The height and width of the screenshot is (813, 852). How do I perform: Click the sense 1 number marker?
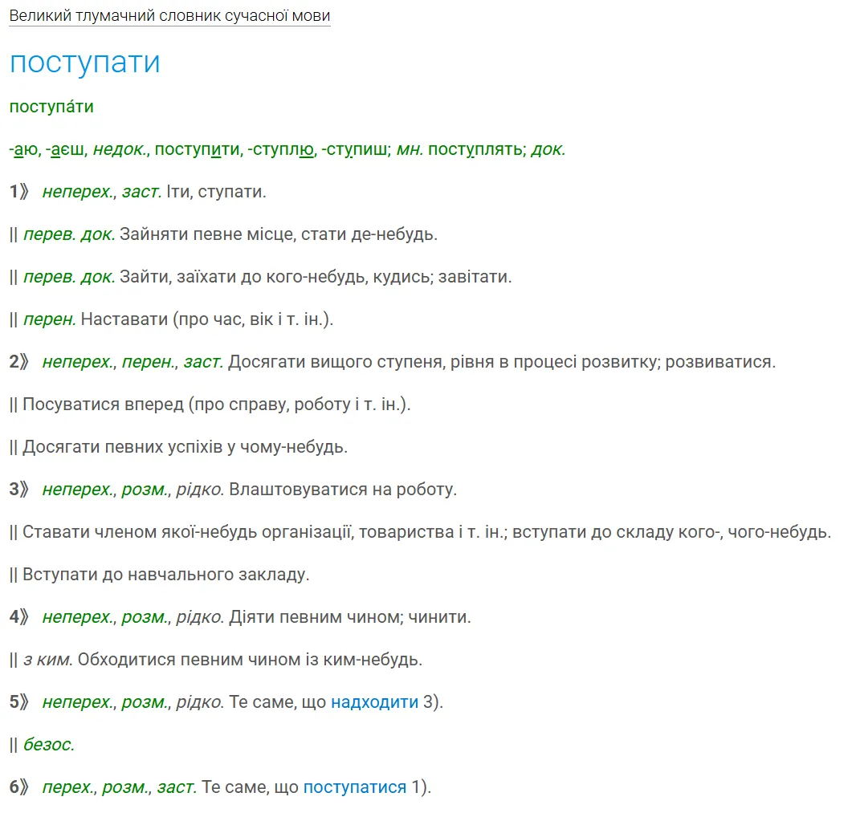[x=19, y=192]
